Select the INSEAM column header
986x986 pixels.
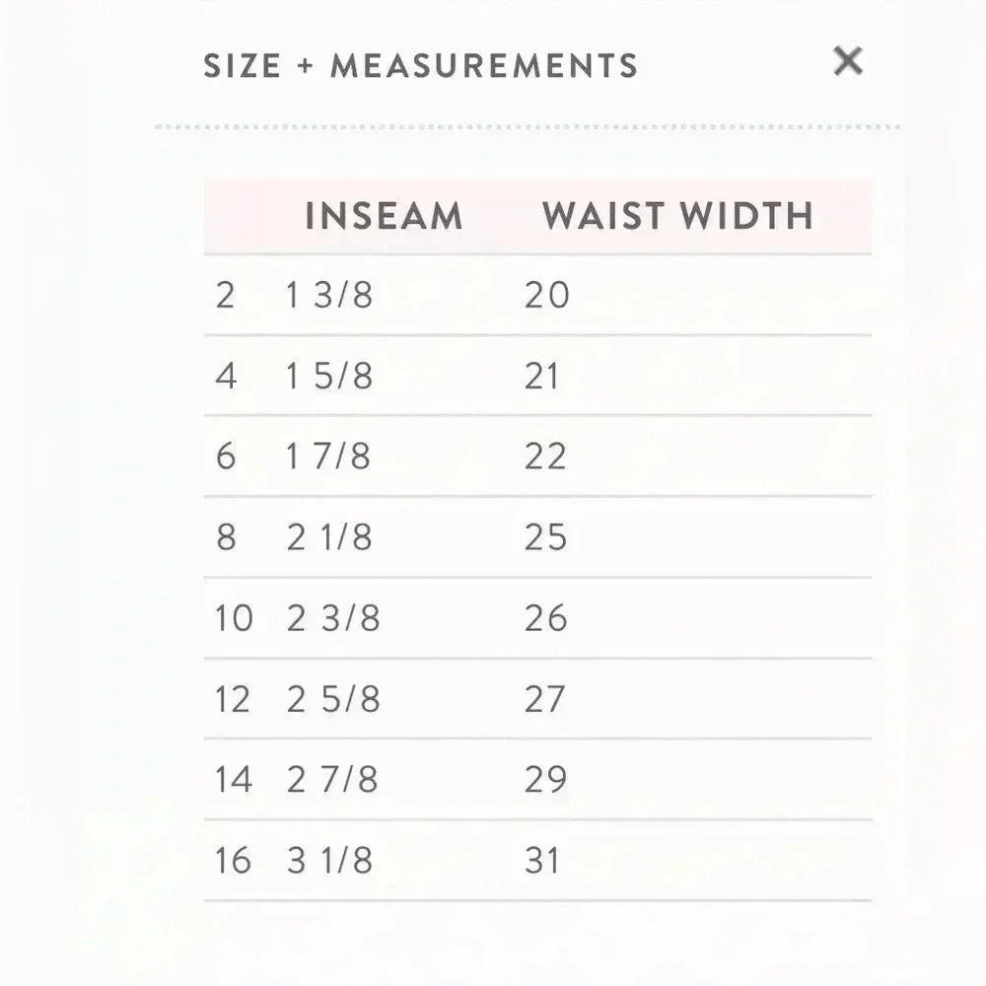(384, 216)
